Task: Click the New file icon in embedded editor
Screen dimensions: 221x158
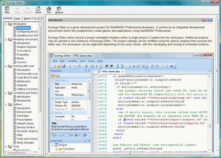Action: [54, 66]
